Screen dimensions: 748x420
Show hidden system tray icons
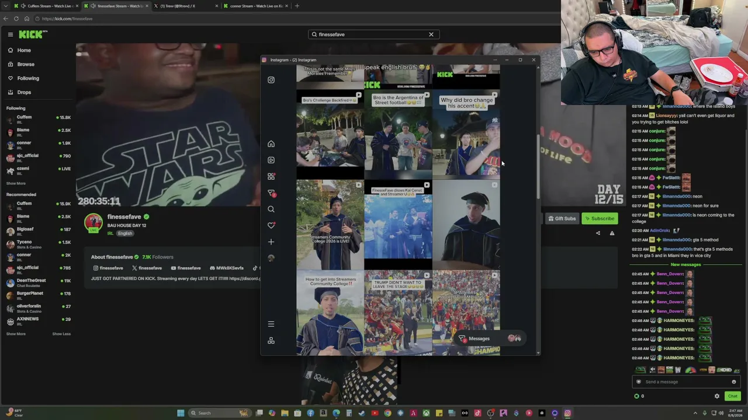[x=695, y=413]
